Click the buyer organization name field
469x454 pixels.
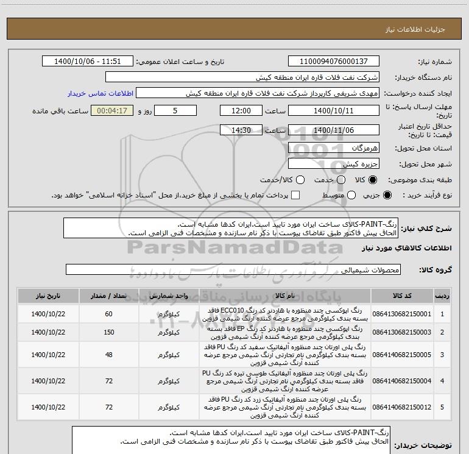(x=242, y=77)
